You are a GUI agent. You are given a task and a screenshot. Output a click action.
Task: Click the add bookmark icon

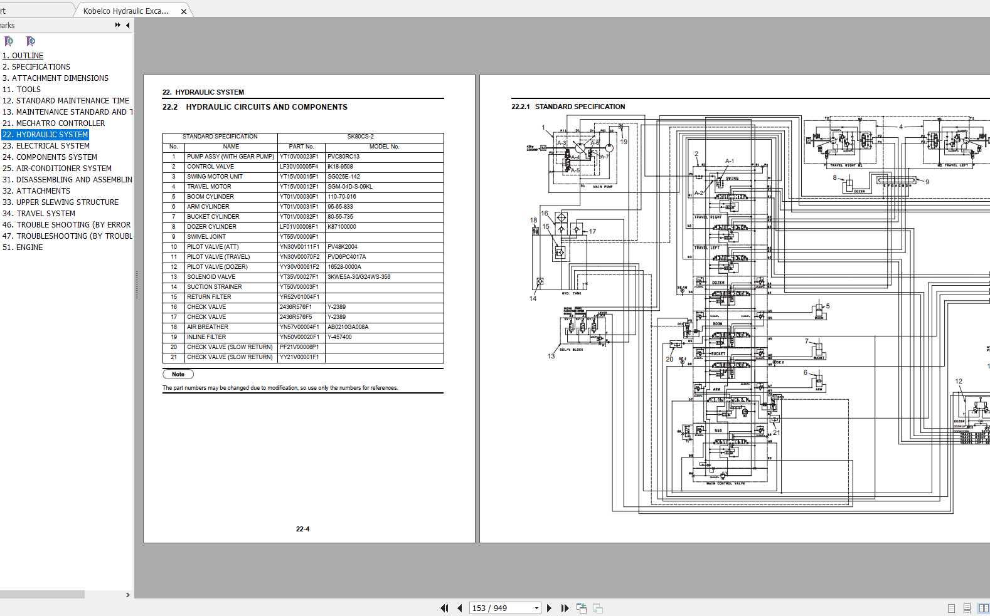pos(9,41)
